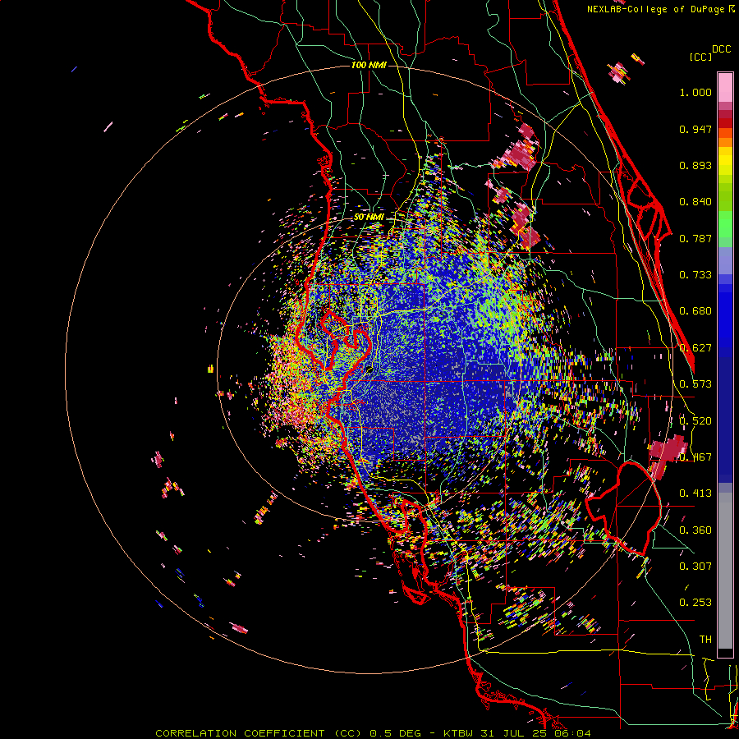Click the "50 NMI" range ring label
The width and height of the screenshot is (739, 739).
[369, 218]
